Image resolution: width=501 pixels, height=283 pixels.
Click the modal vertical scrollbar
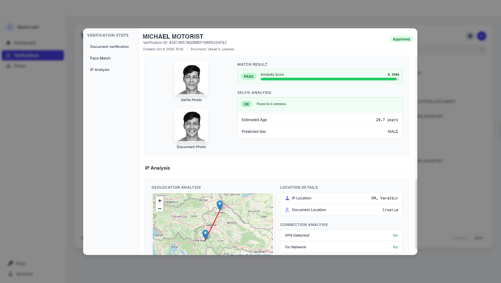(416, 214)
